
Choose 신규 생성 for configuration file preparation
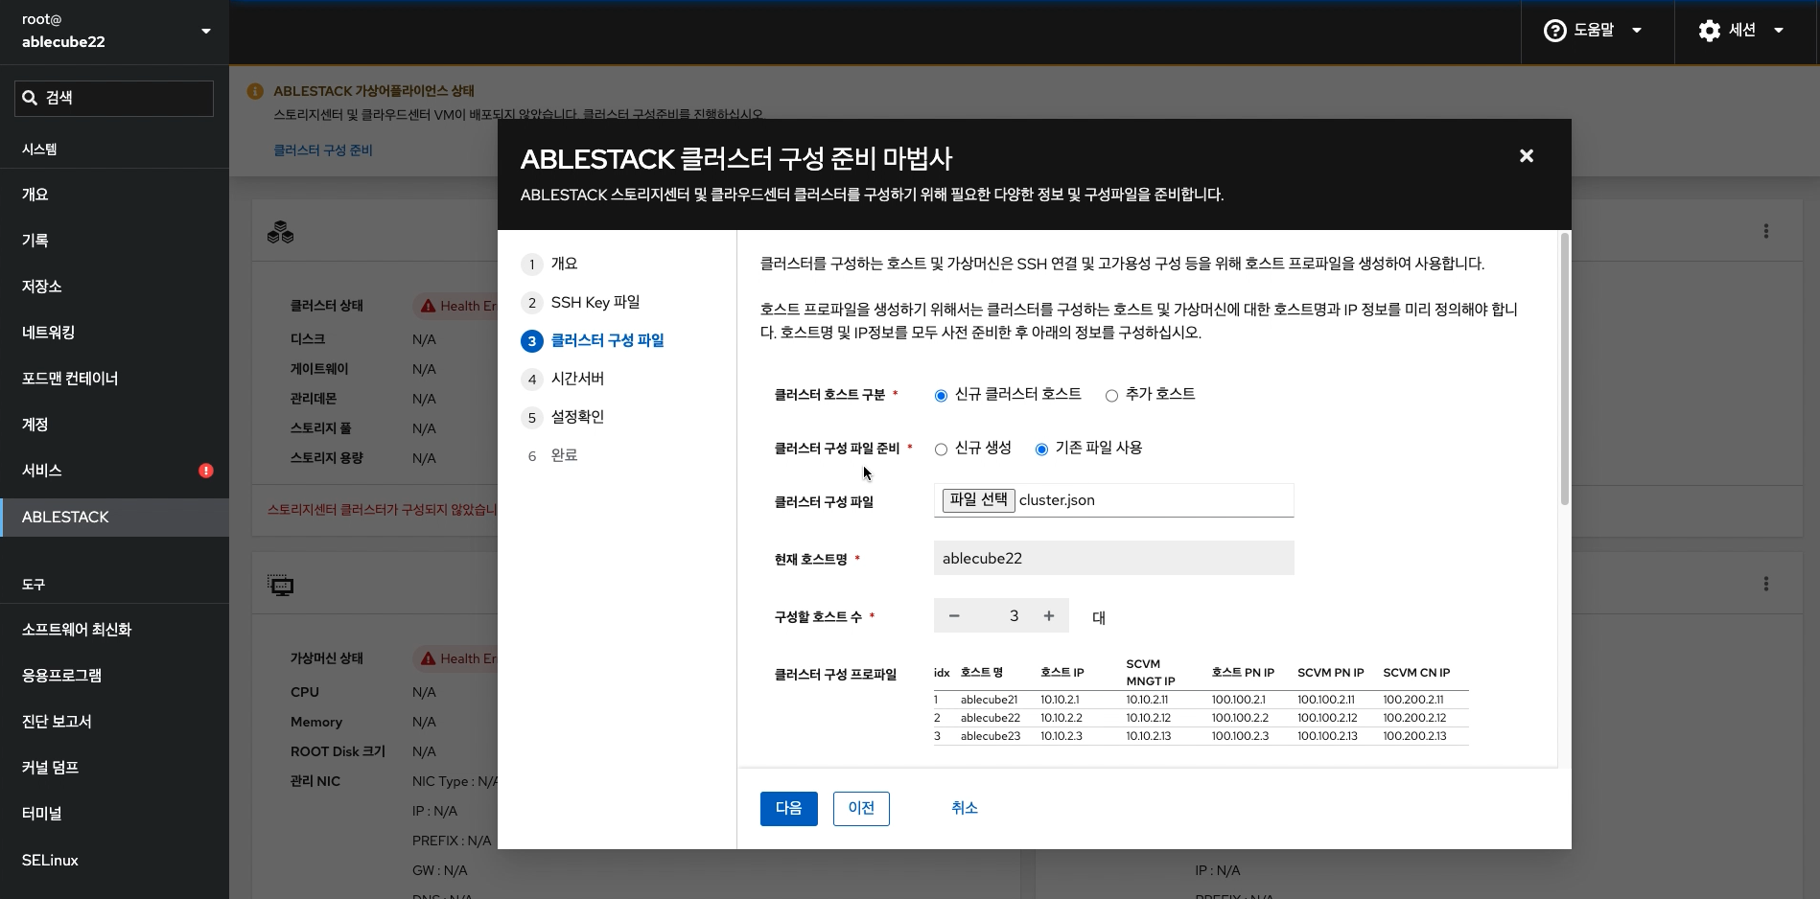click(941, 449)
